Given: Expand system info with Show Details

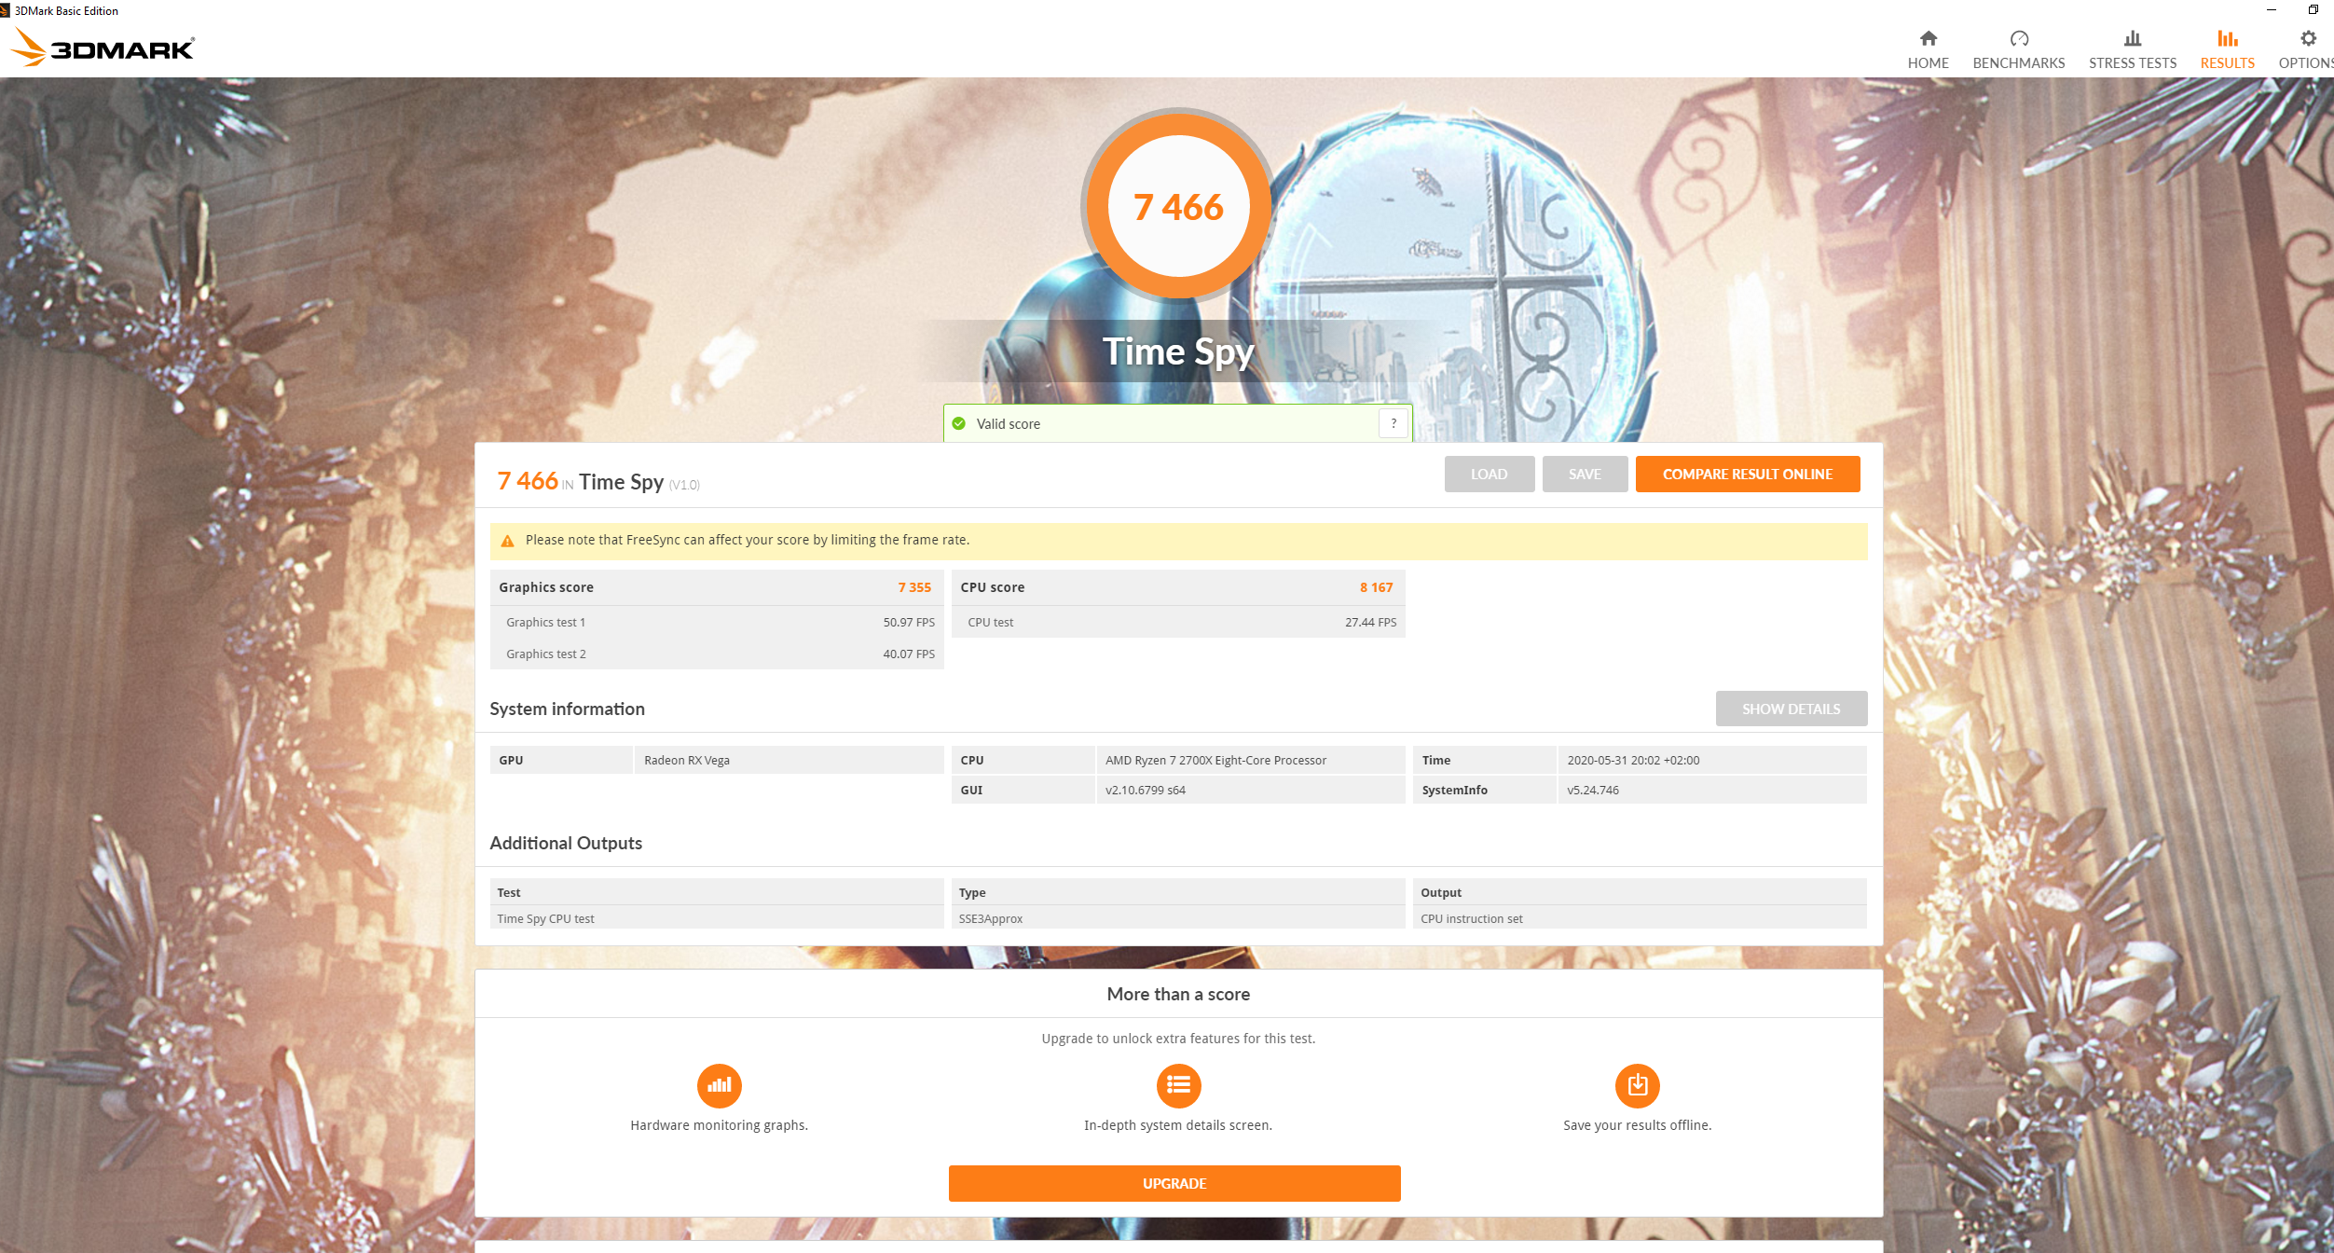Looking at the screenshot, I should pos(1791,709).
